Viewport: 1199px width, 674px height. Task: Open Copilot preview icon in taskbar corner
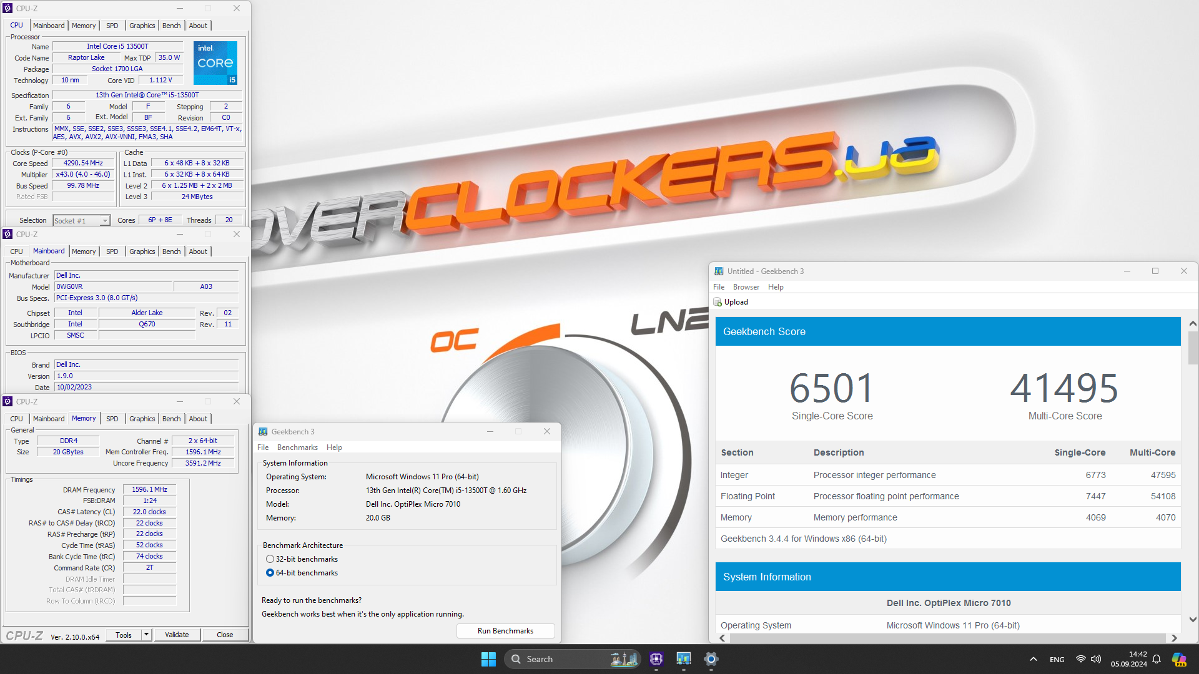(x=1179, y=659)
